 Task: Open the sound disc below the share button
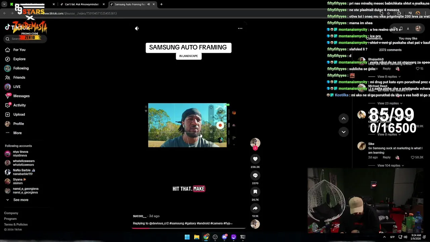point(255,224)
